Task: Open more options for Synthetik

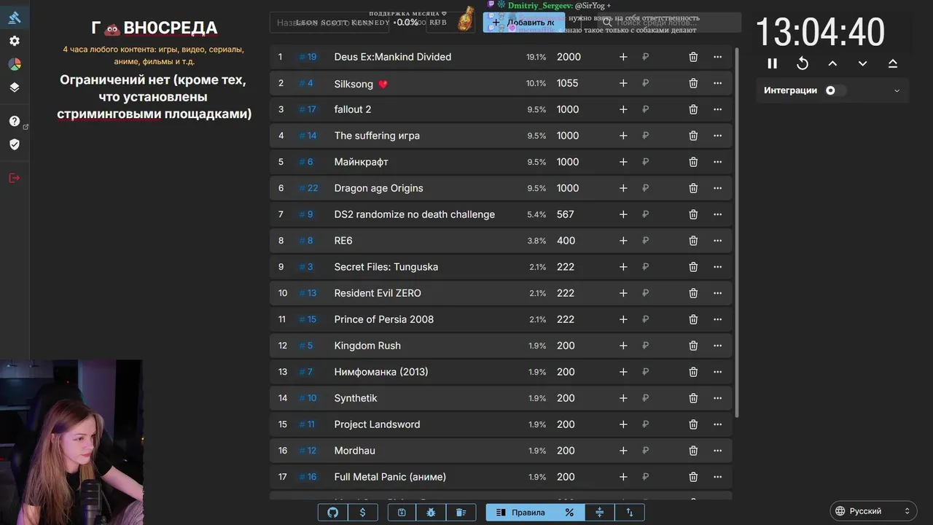Action: 718,398
